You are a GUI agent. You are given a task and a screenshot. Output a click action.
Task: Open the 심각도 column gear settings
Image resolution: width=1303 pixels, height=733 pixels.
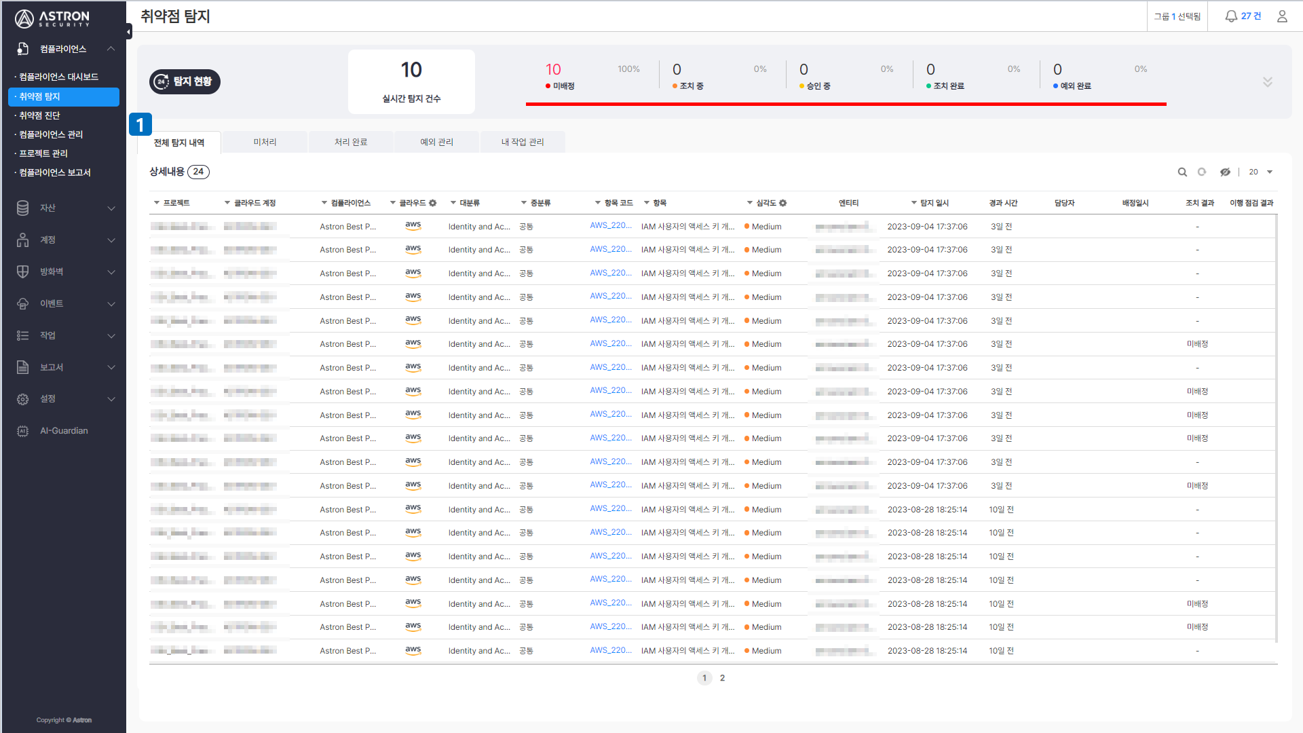click(782, 203)
